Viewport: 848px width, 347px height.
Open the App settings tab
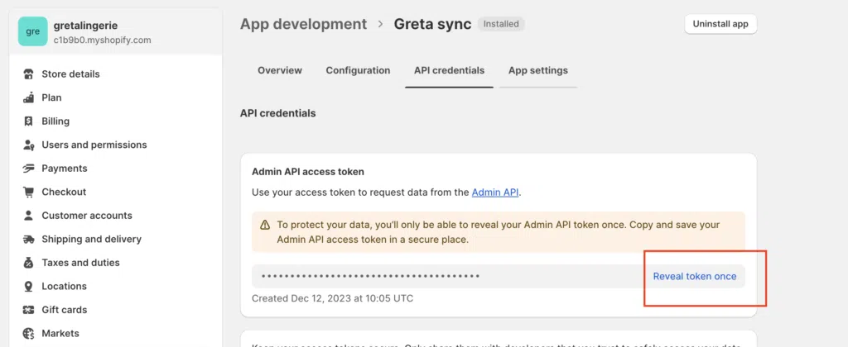[538, 70]
